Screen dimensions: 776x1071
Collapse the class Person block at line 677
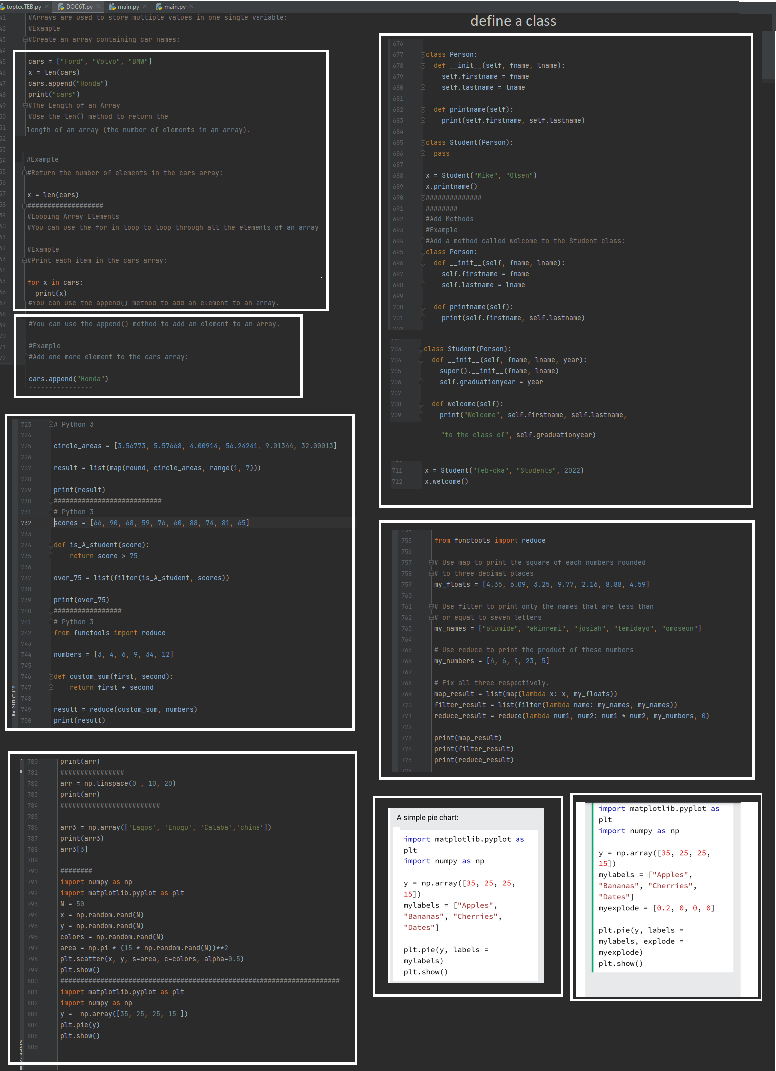pos(422,55)
